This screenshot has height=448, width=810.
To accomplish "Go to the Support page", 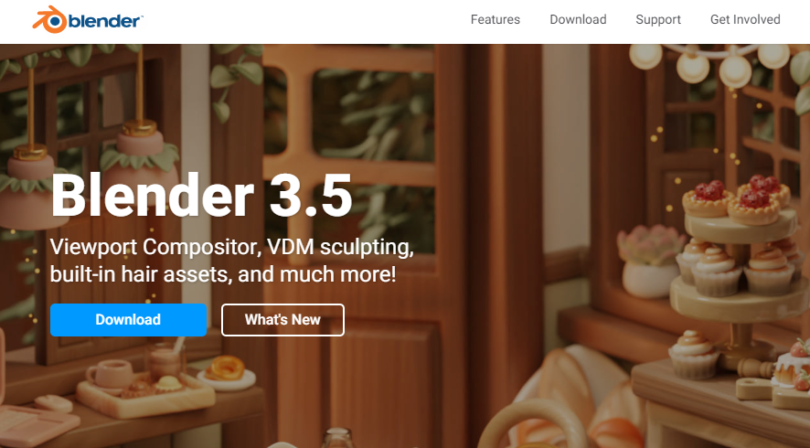I will tap(657, 19).
